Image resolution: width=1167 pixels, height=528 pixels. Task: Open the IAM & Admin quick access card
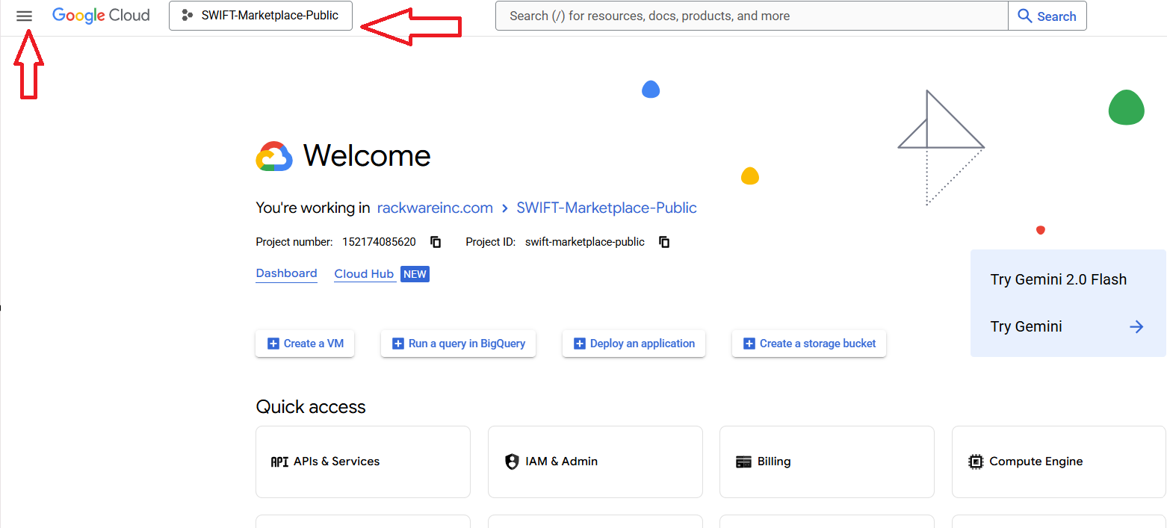595,462
